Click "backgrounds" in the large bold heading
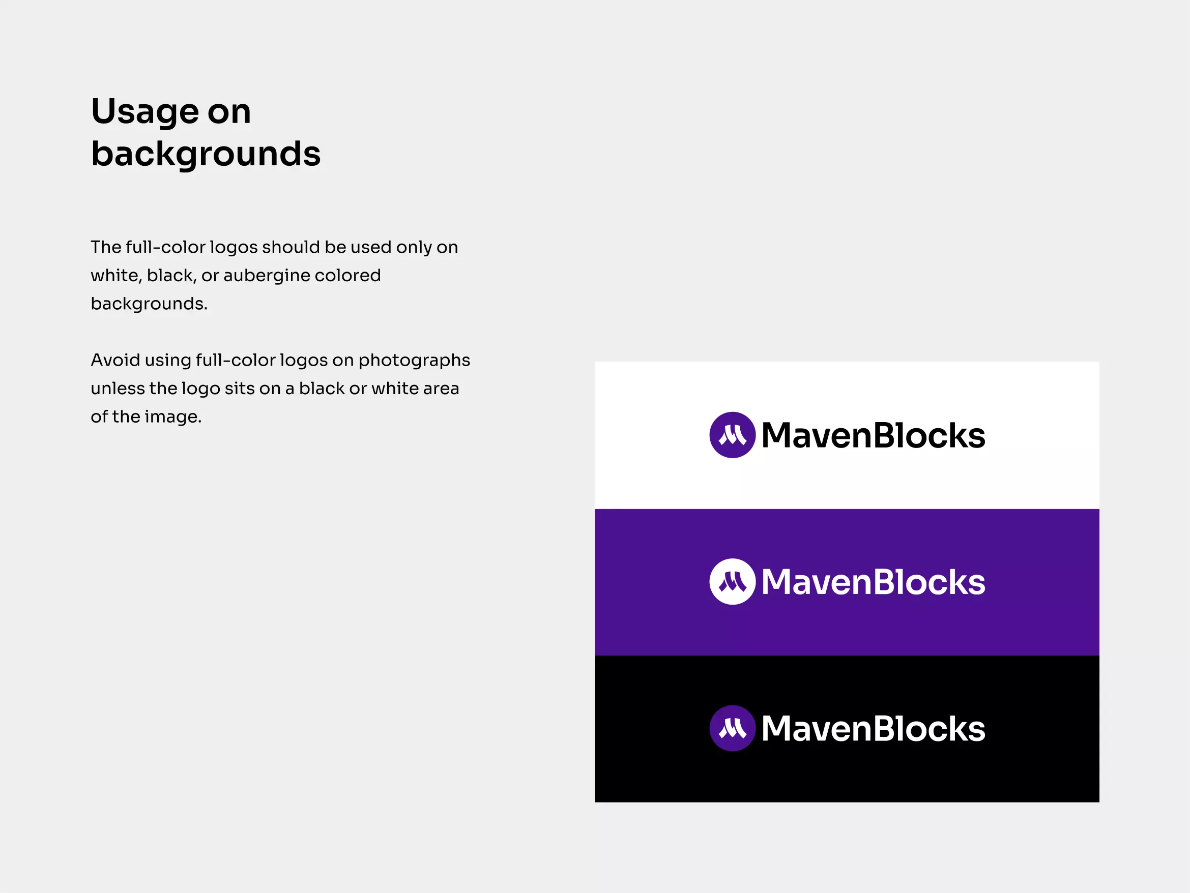 click(x=206, y=155)
